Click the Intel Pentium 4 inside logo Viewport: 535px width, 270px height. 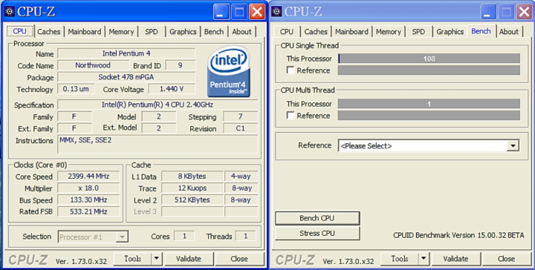(229, 72)
